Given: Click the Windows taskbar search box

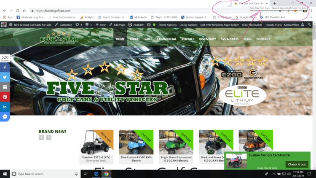Looking at the screenshot, I should pos(45,174).
